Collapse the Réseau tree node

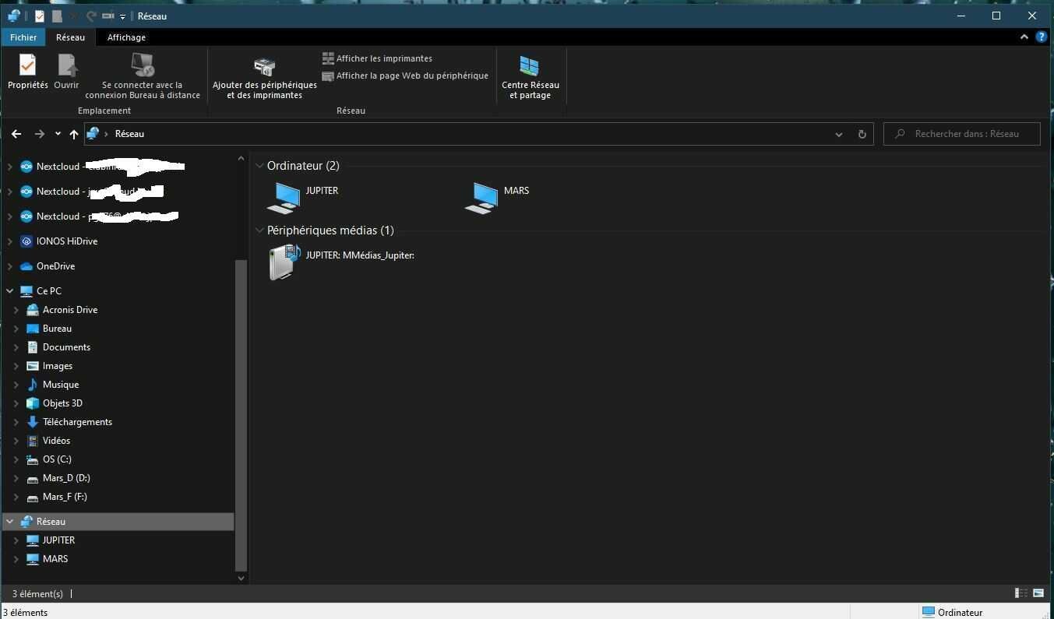10,522
